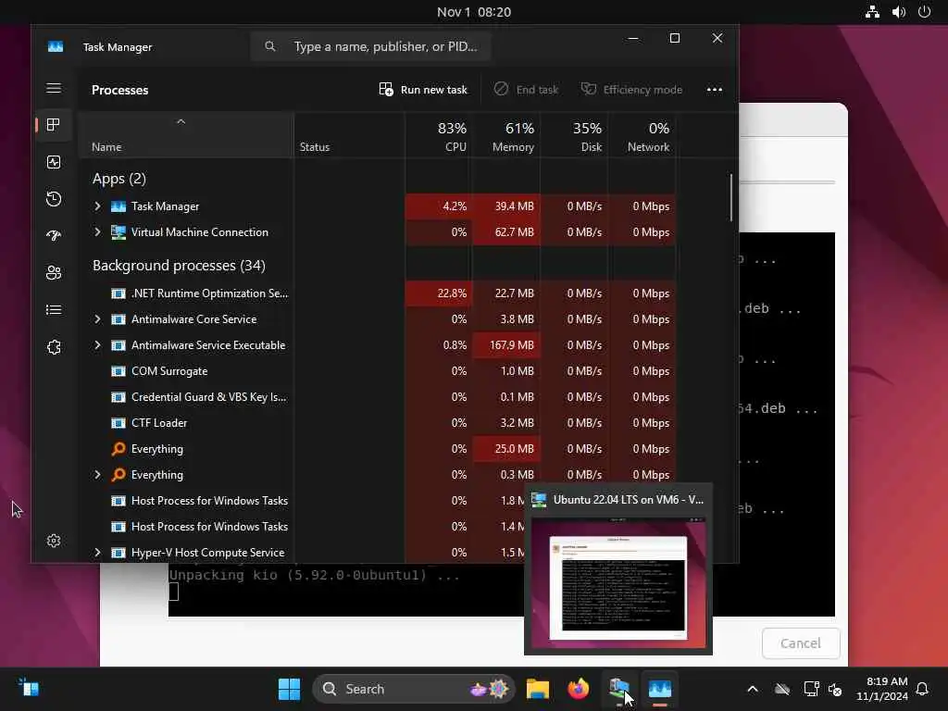This screenshot has width=948, height=711.
Task: Click Run new task button
Action: tap(423, 90)
